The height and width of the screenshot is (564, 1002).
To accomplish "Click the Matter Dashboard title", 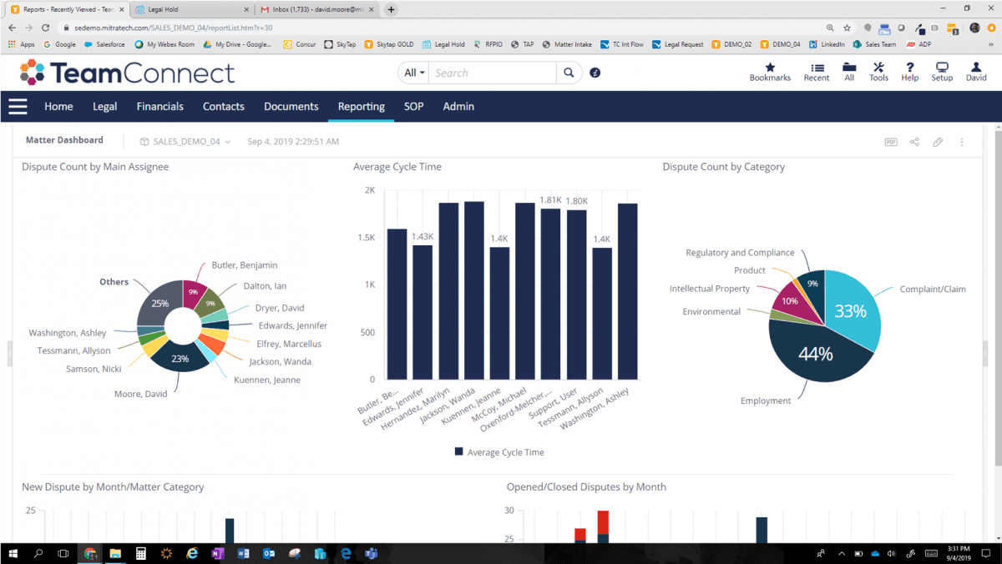I will tap(64, 140).
